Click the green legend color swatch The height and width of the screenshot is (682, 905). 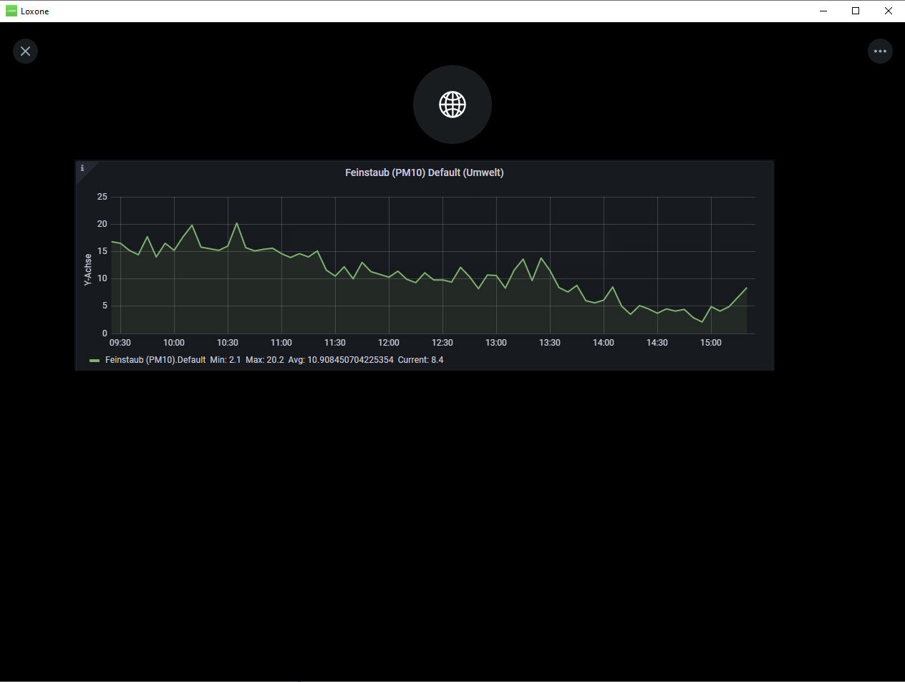(95, 361)
